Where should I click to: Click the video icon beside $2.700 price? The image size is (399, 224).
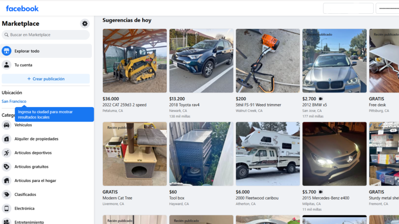(x=321, y=99)
